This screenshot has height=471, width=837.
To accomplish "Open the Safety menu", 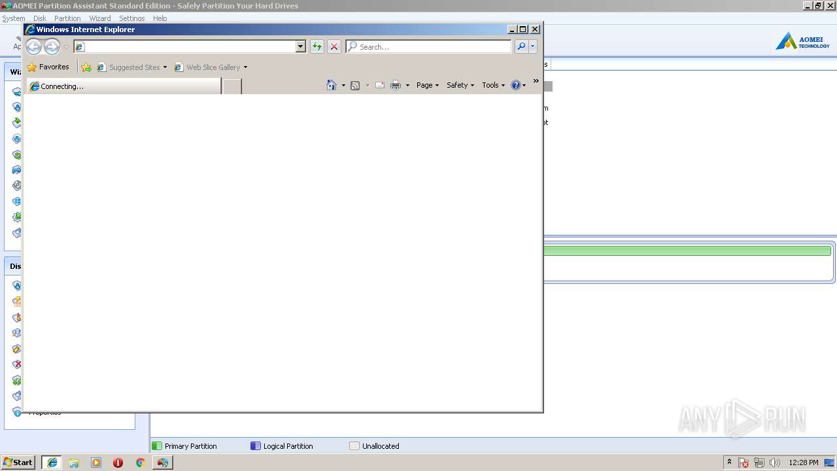I will coord(460,85).
